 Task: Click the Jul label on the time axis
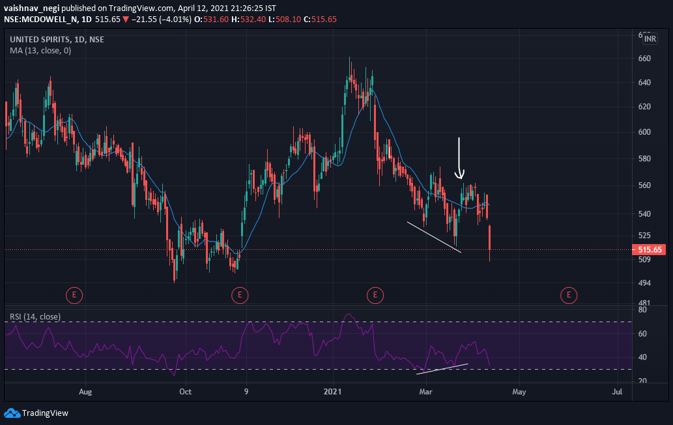tap(617, 392)
